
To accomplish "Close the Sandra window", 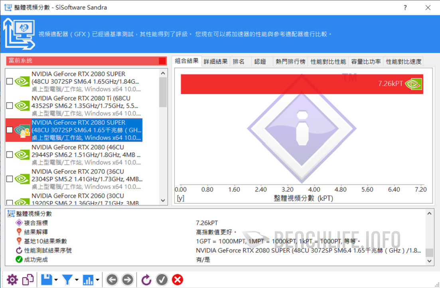I will tap(428, 8).
